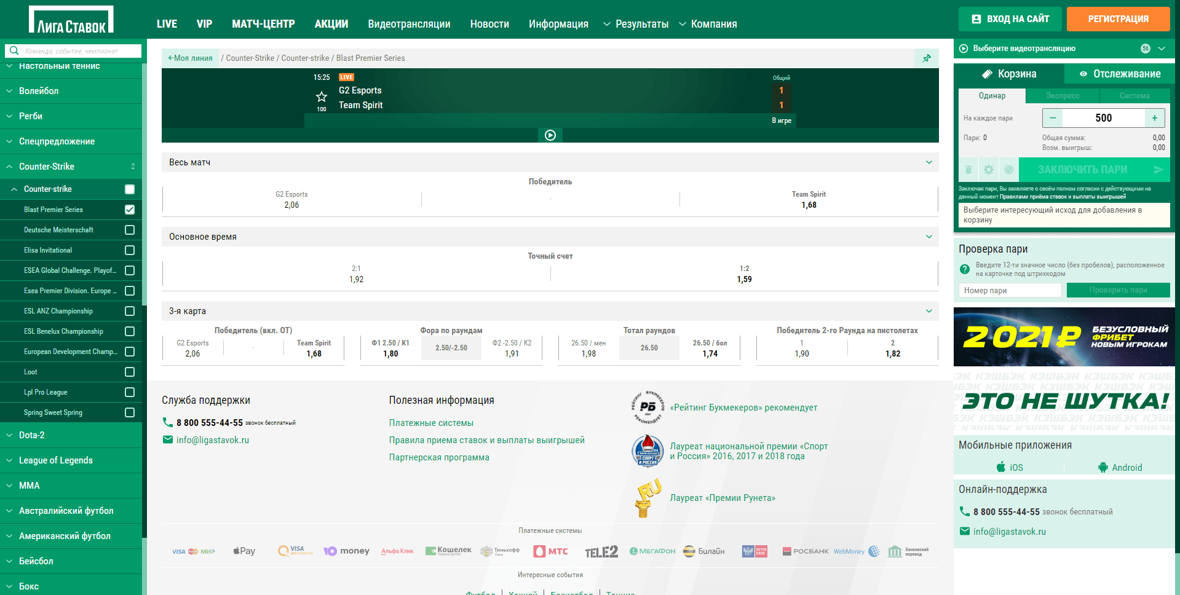This screenshot has height=595, width=1180.
Task: Click РЕГИСТРАЦИЯ button
Action: 1118,19
